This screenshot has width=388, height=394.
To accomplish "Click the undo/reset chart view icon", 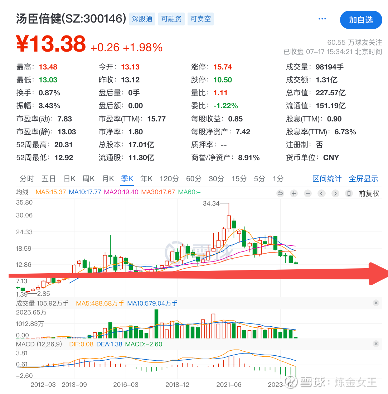I will coord(280,193).
